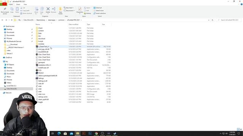Viewport: 243px width, 136px height.
Task: Click the Edit ribbon command
Action: (x=87, y=11)
